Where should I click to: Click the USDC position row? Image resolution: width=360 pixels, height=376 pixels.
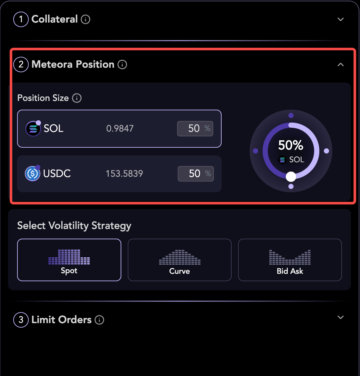pos(119,174)
